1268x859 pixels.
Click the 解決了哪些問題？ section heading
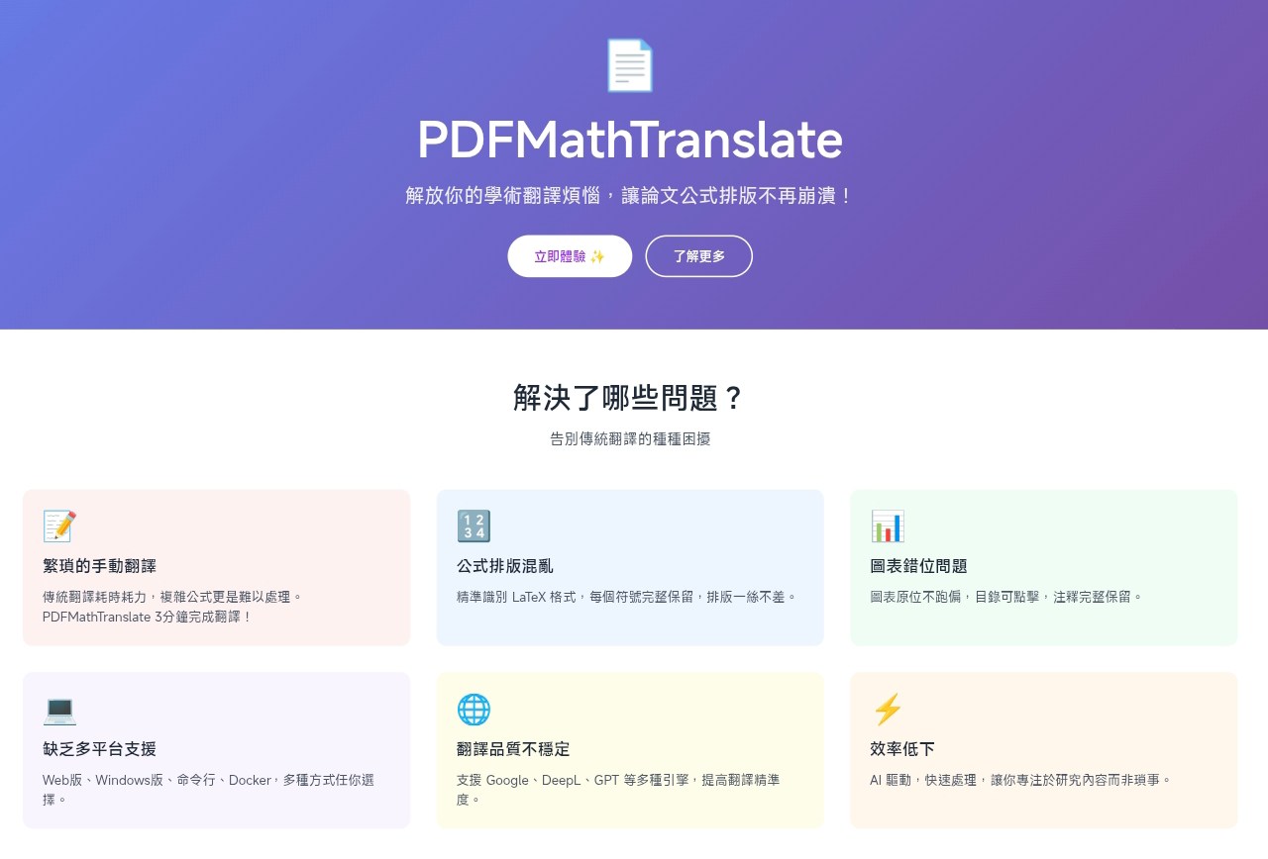coord(629,397)
